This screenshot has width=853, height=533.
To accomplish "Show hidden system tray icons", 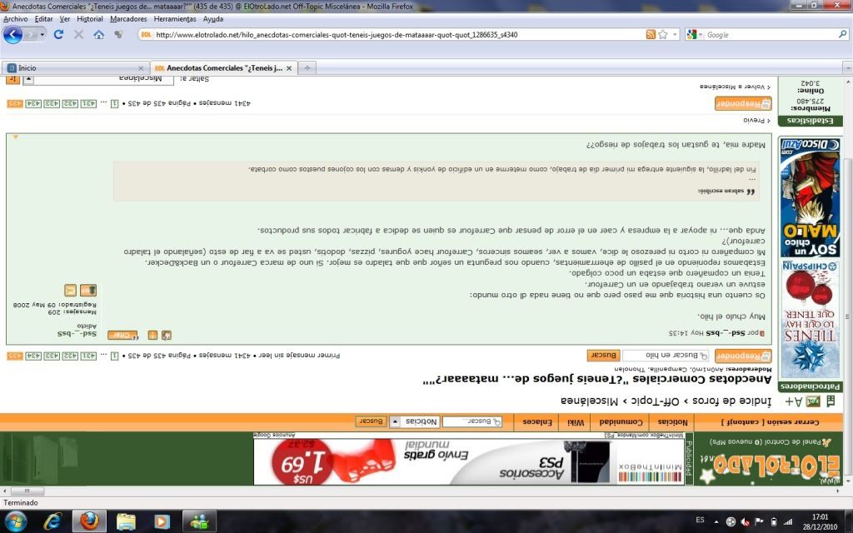I will [716, 521].
